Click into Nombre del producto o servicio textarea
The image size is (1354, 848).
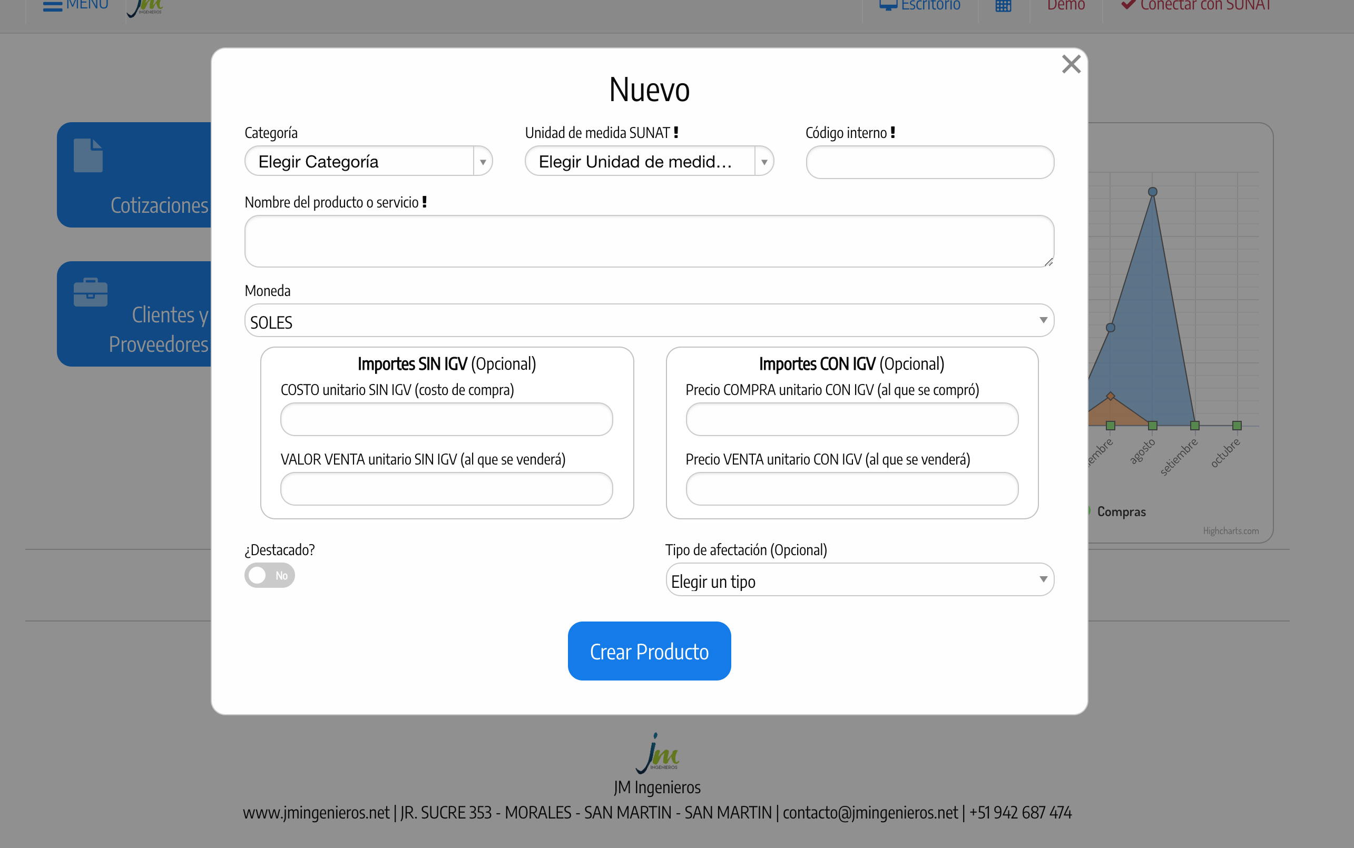(x=649, y=241)
